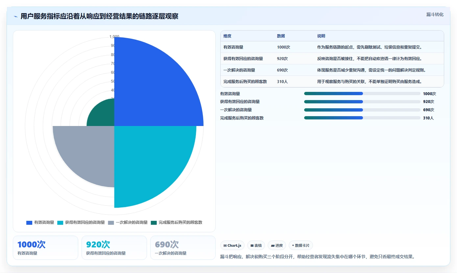Click the 一次解决的咨询量 progress row label
This screenshot has height=273, width=457.
point(236,110)
